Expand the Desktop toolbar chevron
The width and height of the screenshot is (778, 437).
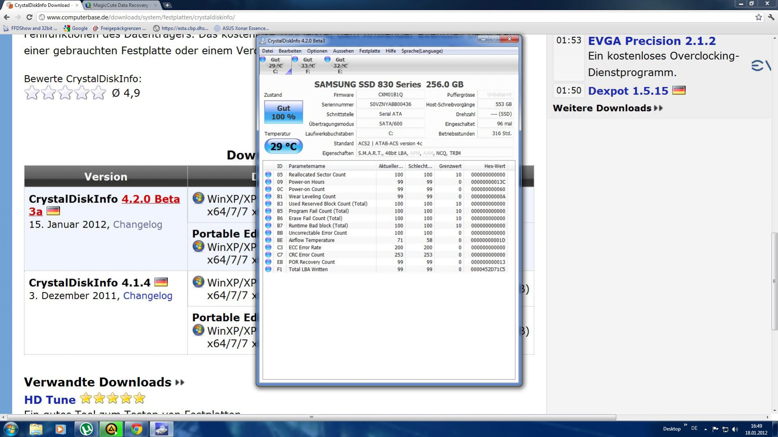pos(686,425)
